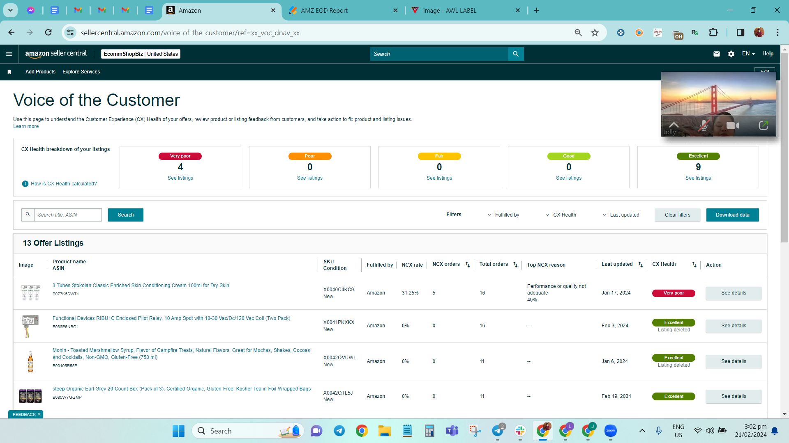This screenshot has width=789, height=443.
Task: Open the Learn more link
Action: (26, 126)
